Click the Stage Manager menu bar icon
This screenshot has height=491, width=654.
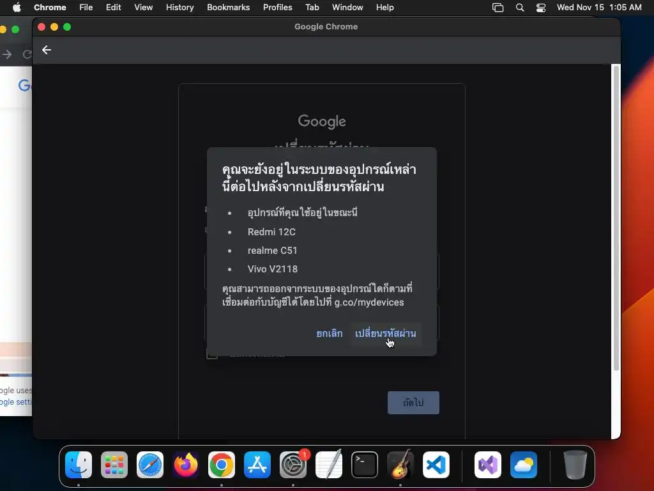(x=498, y=8)
